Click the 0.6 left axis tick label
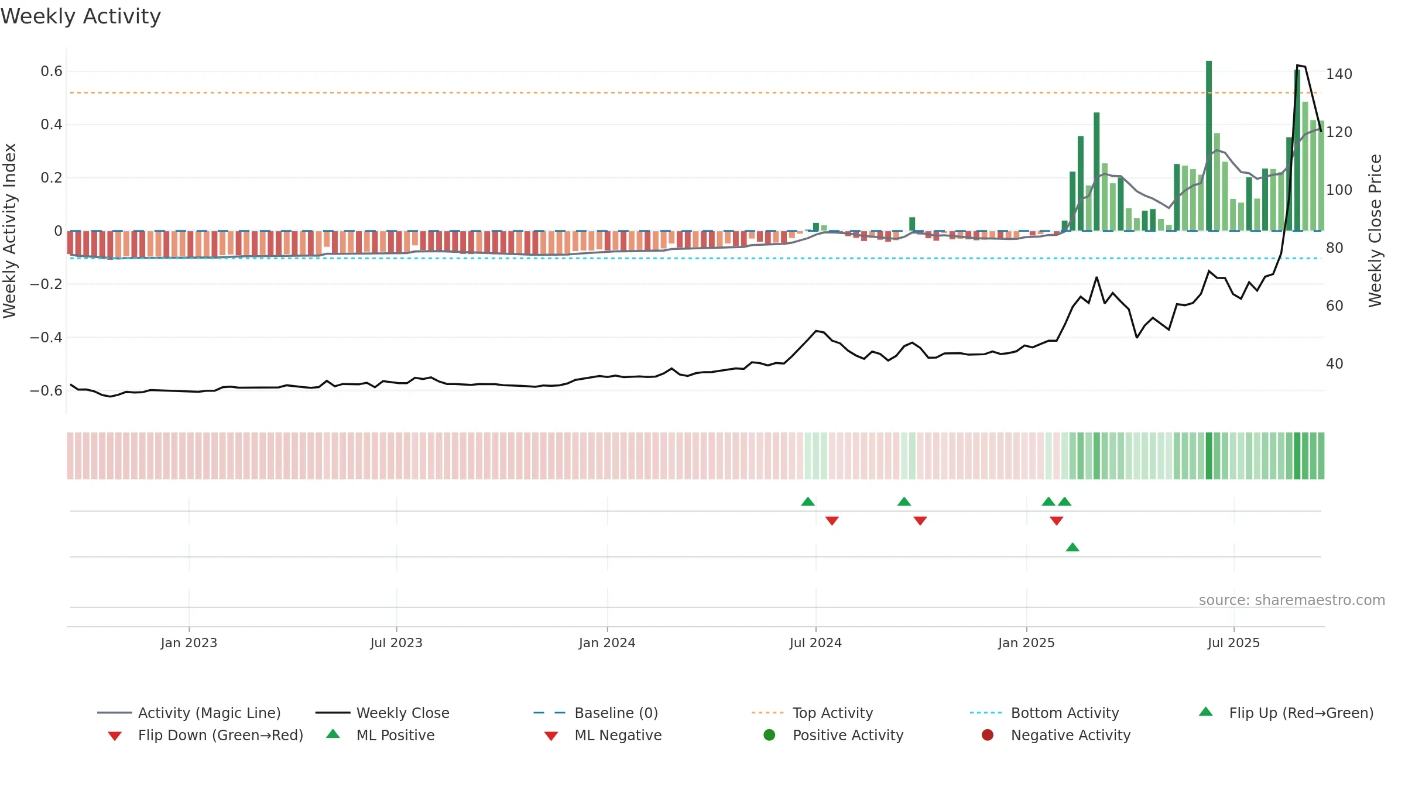Image resolution: width=1405 pixels, height=790 pixels. pyautogui.click(x=52, y=71)
